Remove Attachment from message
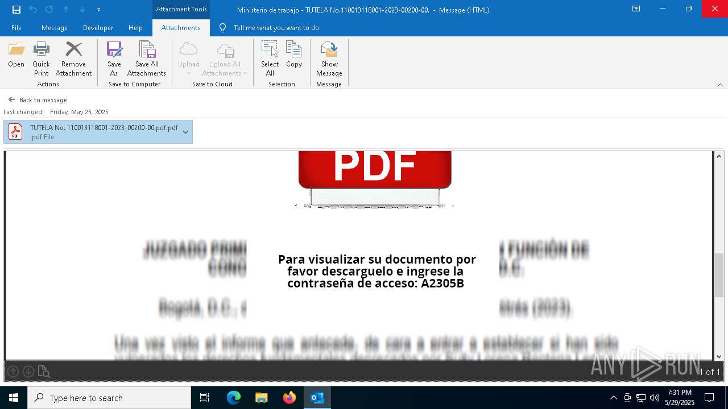 (x=73, y=59)
